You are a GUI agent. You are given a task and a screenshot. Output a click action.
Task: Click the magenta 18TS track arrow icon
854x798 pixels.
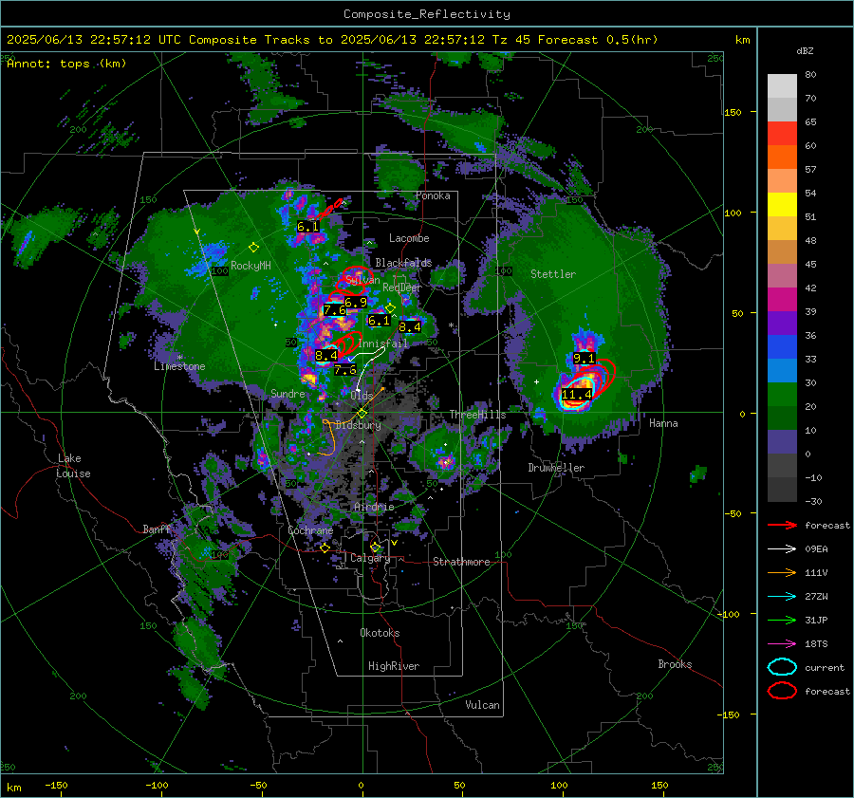782,644
